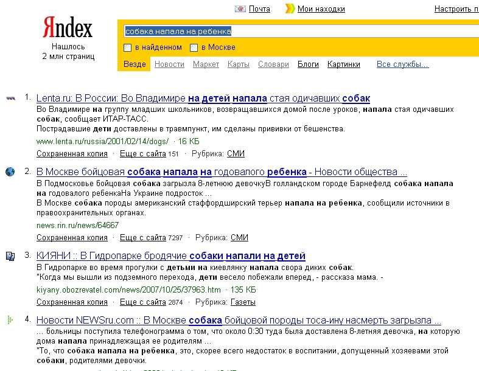Enable the "в найденном" checkbox
Screen dimensions: 479x371
click(128, 47)
